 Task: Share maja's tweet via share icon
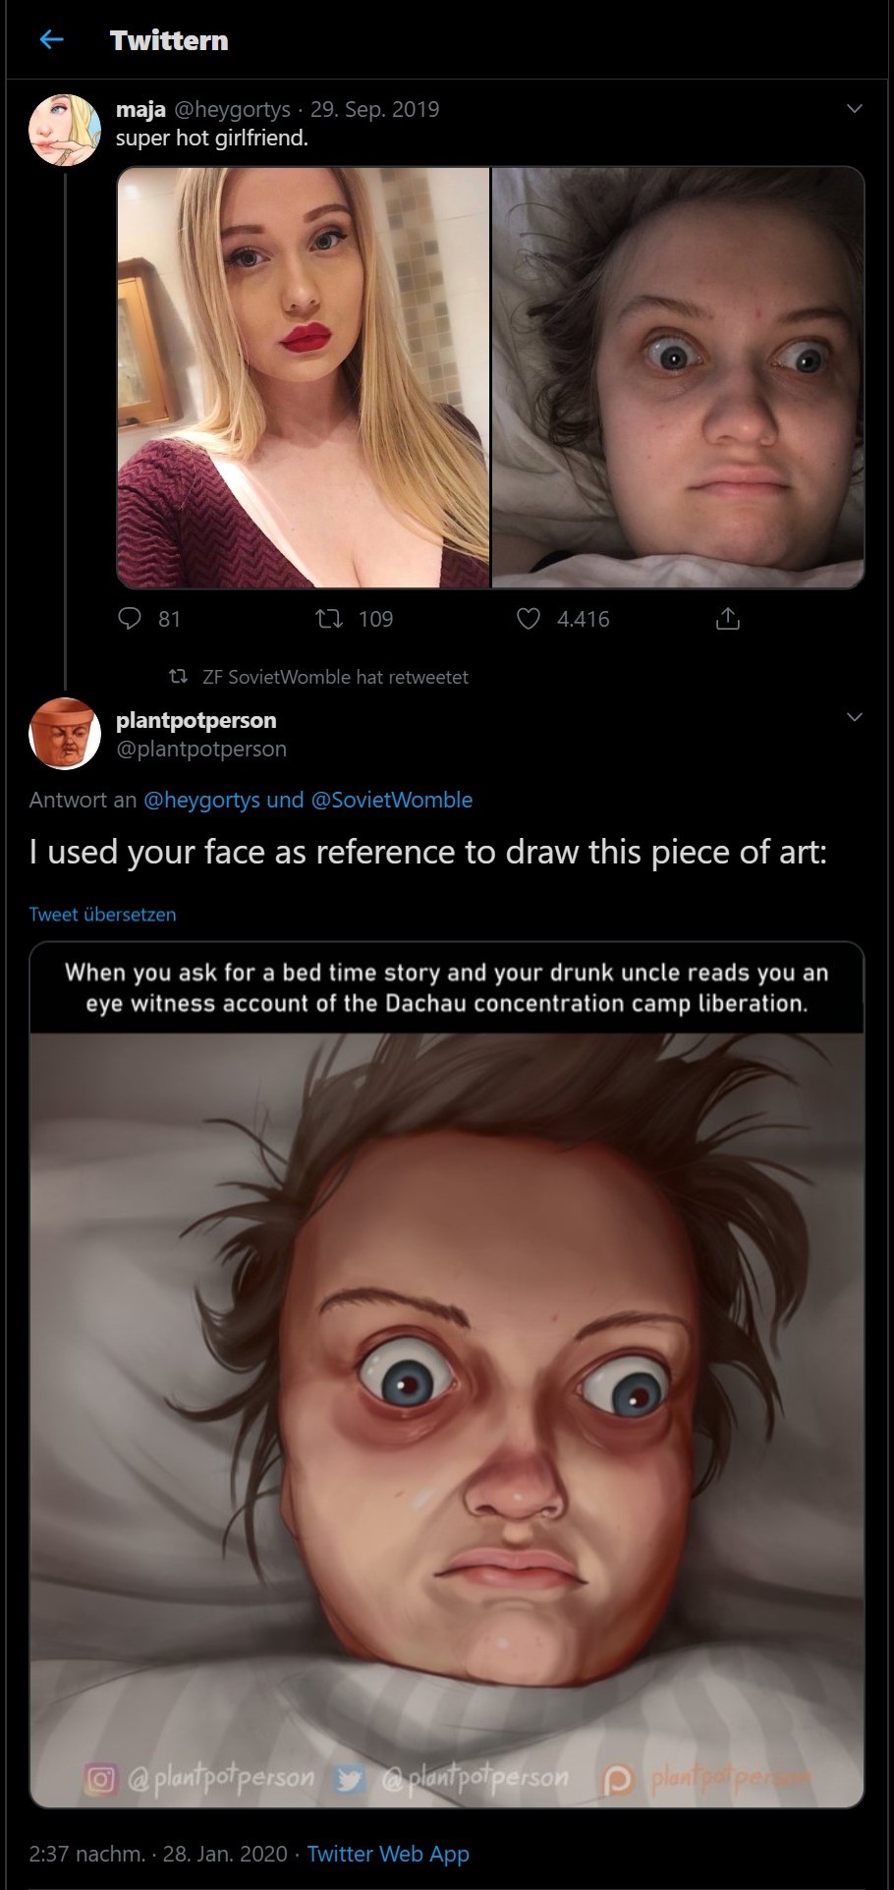tap(727, 618)
